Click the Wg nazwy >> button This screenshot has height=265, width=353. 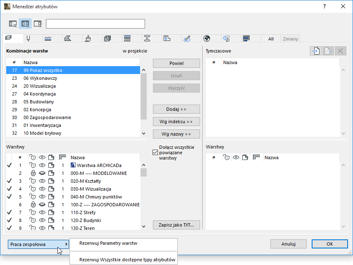176,134
